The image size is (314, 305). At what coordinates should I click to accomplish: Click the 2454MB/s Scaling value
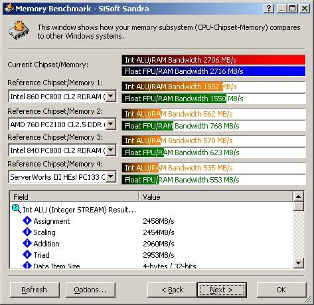(159, 232)
